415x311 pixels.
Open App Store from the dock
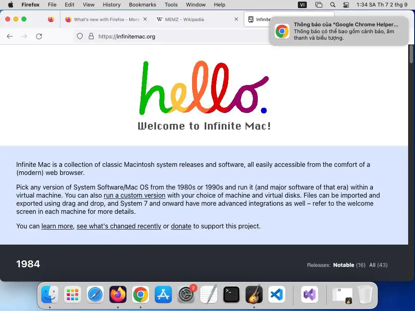163,294
